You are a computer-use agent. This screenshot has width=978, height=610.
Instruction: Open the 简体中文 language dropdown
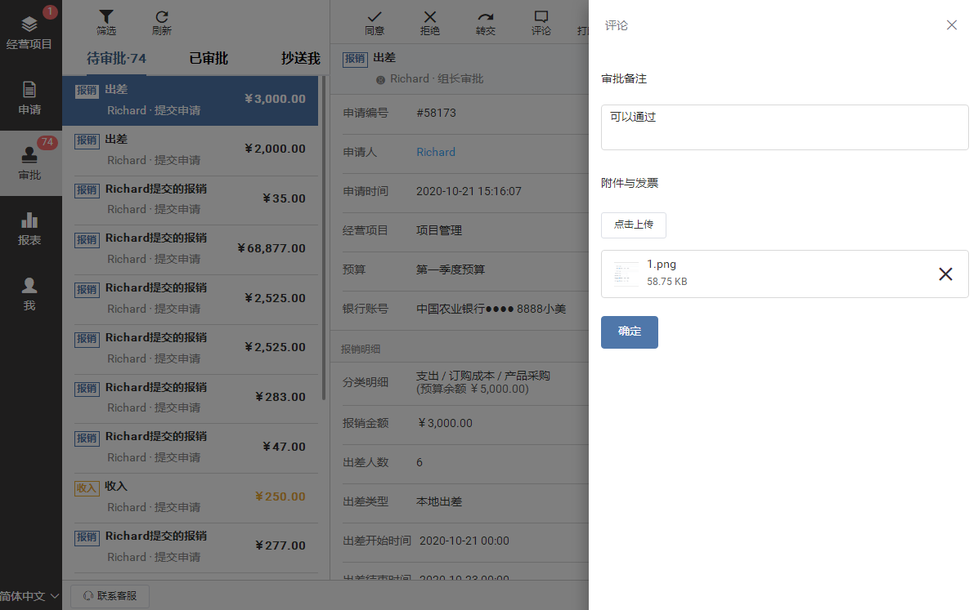click(31, 596)
